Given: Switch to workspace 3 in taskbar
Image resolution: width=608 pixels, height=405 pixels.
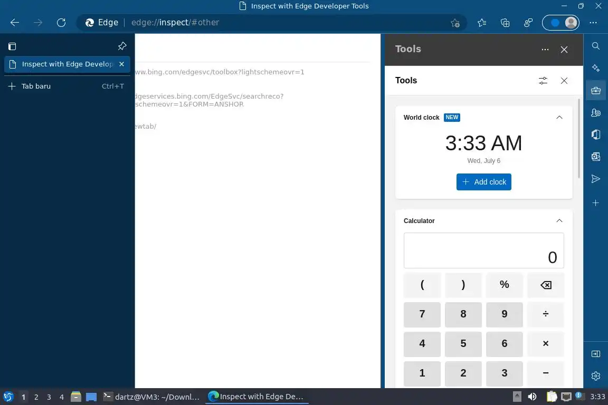Looking at the screenshot, I should pyautogui.click(x=49, y=397).
